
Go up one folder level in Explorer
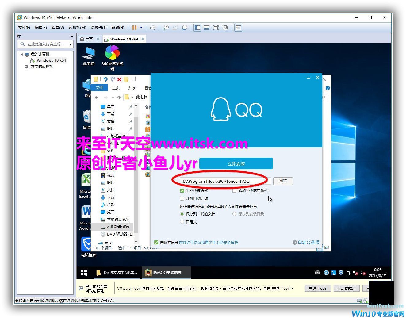(119, 98)
